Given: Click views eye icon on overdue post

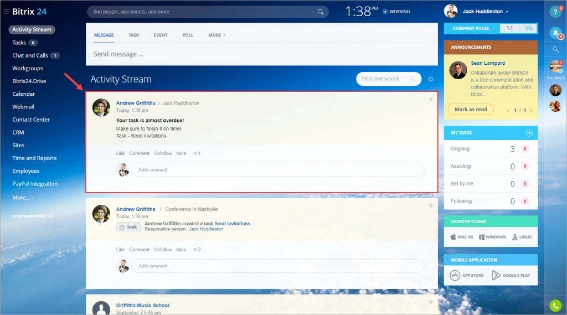Looking at the screenshot, I should tap(195, 153).
